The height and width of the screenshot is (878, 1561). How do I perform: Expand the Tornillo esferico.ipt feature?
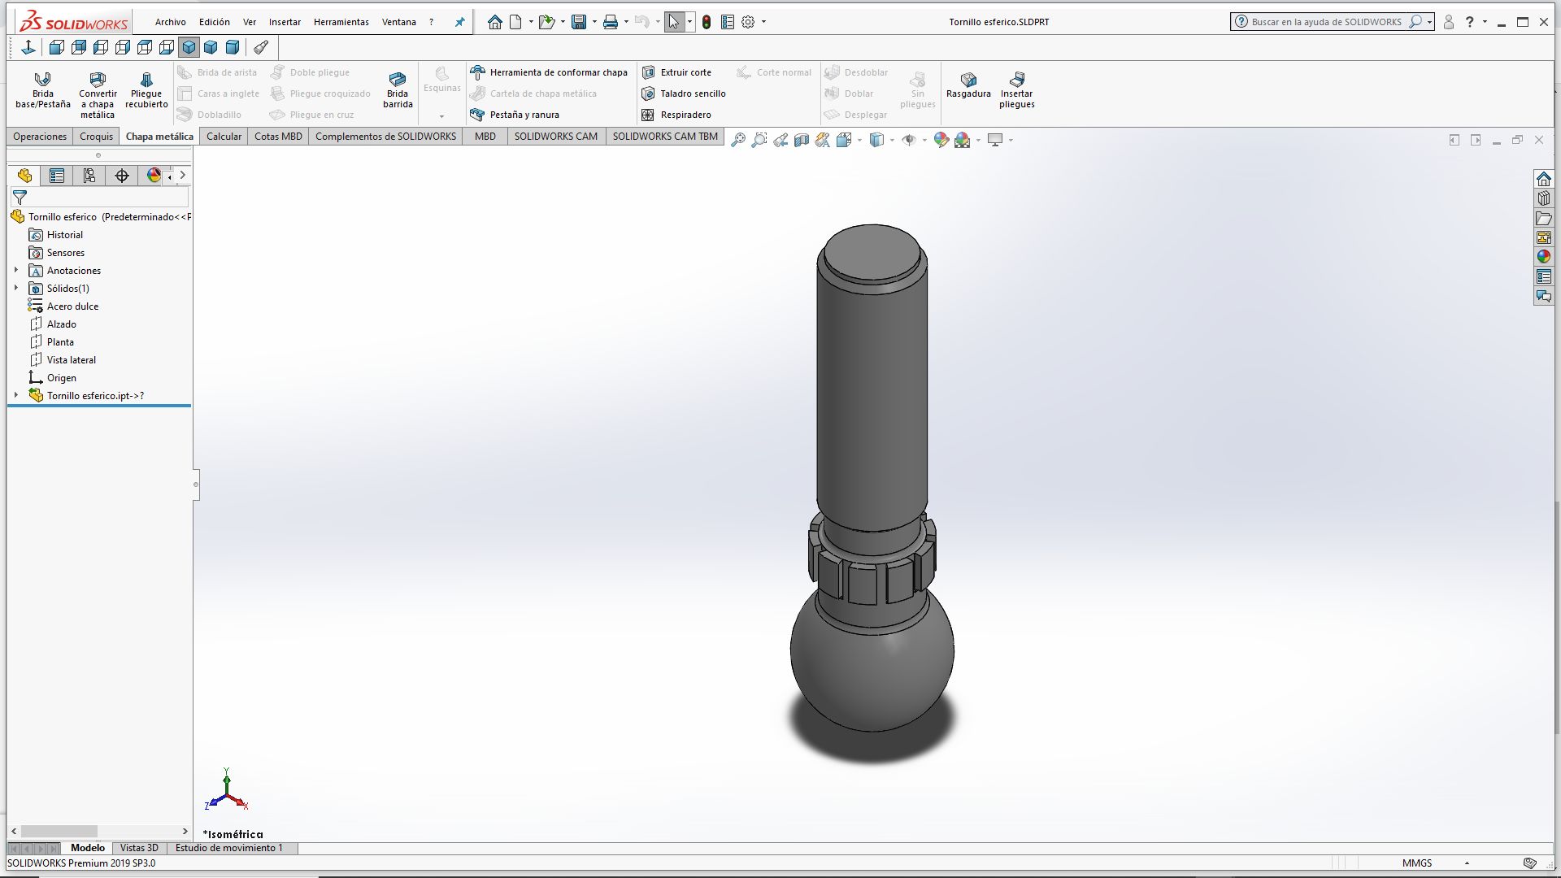[x=16, y=396]
